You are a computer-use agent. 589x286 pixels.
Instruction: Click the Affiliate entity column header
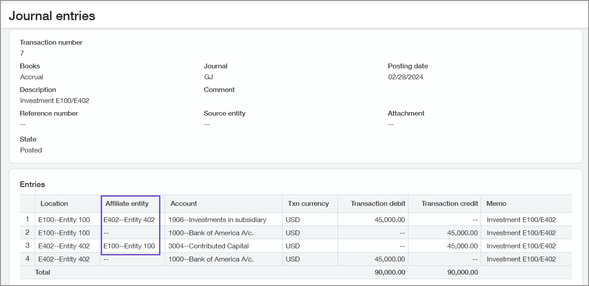(x=127, y=203)
